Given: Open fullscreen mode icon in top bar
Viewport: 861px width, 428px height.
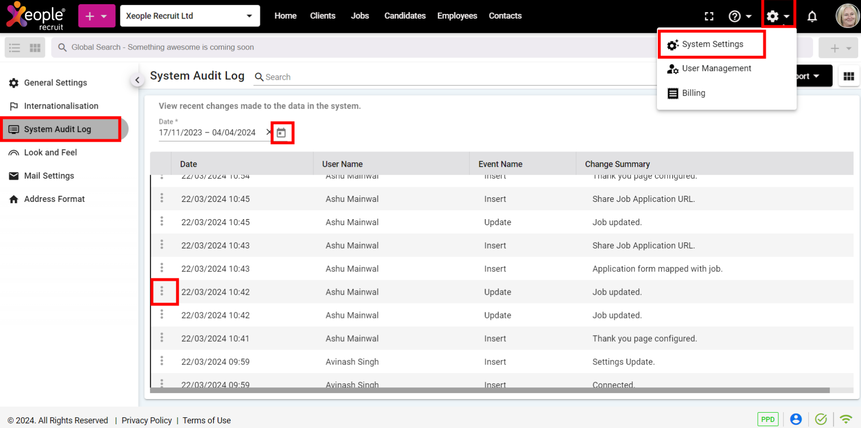Looking at the screenshot, I should coord(709,16).
